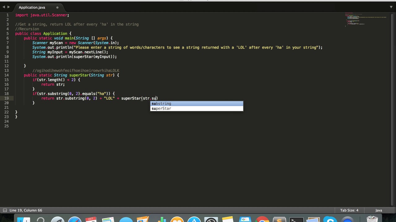Toggle the side bar status icon
Screen dimensions: 396x222
coord(5,210)
